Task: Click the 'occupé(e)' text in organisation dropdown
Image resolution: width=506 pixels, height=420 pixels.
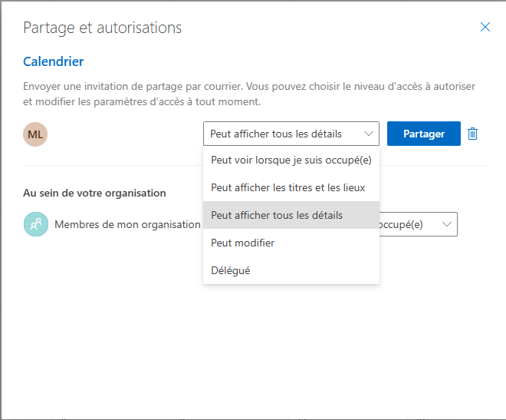Action: pos(406,224)
